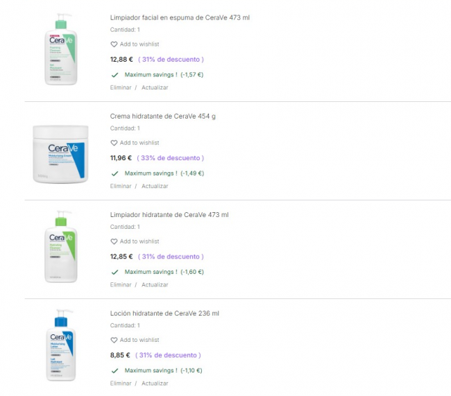451x396 pixels.
Task: Open product title Limpiador hidratante de CeraVe 473 ml
Action: tap(169, 214)
